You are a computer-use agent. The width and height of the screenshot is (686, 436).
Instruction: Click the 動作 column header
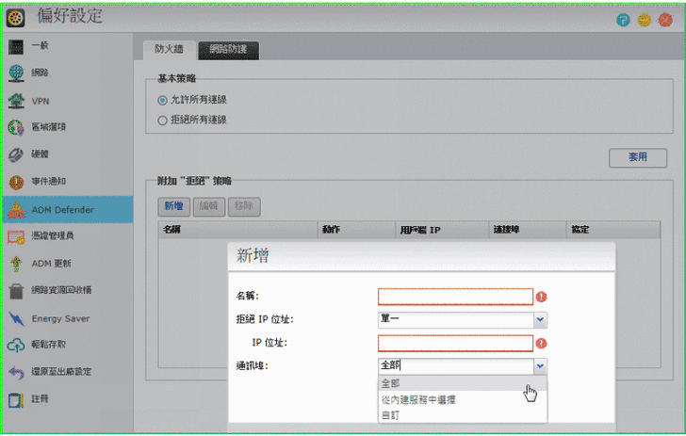[x=356, y=230]
